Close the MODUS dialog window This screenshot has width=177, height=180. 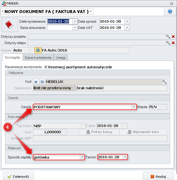(171, 4)
